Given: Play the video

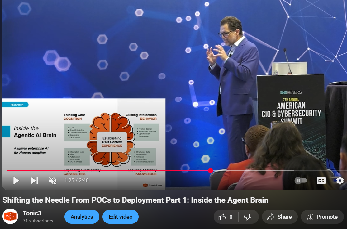Looking at the screenshot, I should (x=16, y=181).
